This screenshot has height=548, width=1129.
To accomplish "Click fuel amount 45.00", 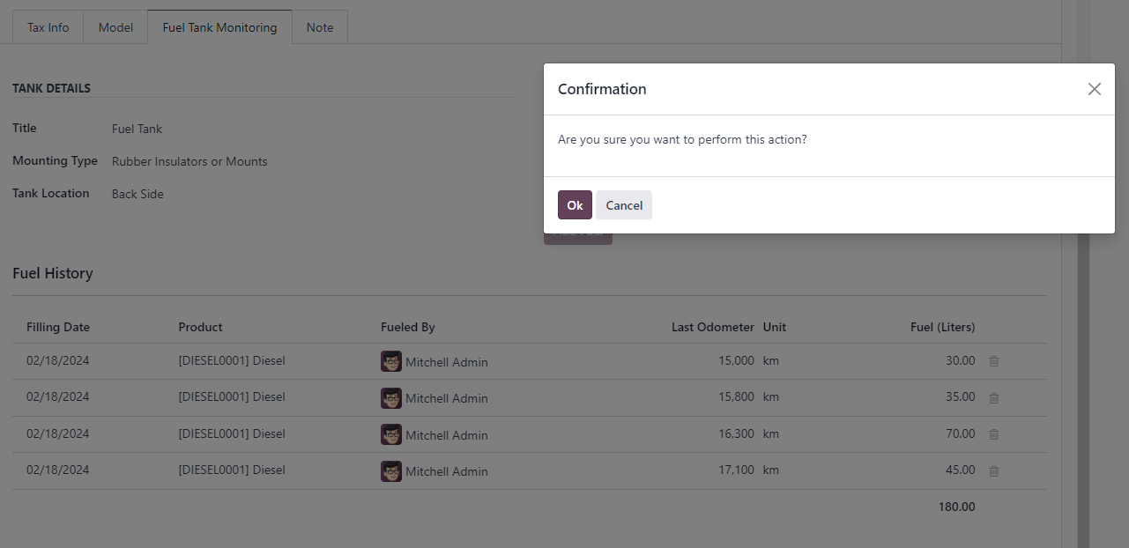I will tap(961, 470).
